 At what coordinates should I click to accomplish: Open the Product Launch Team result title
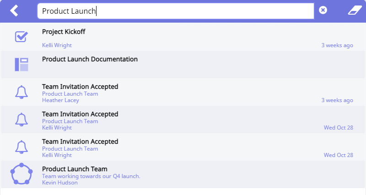point(75,169)
